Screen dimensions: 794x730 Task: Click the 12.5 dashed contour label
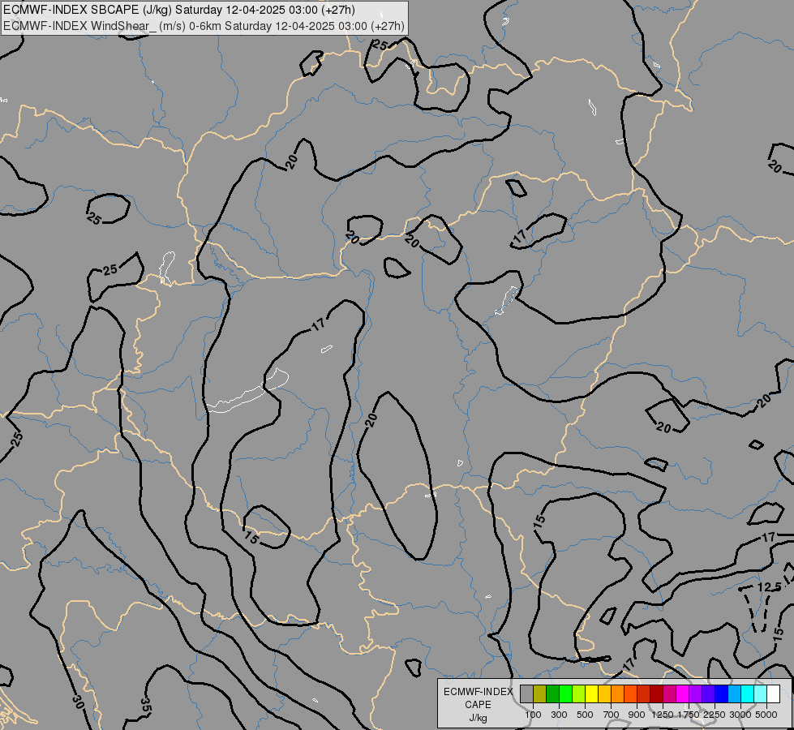[770, 587]
